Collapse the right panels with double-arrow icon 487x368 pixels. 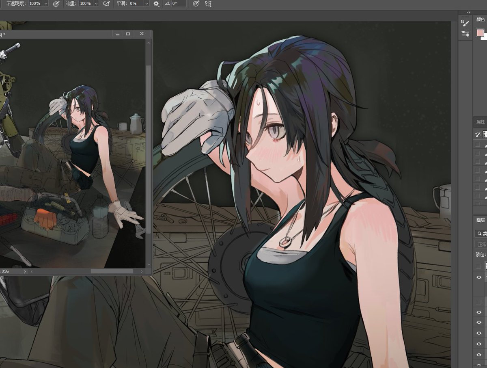tap(469, 13)
